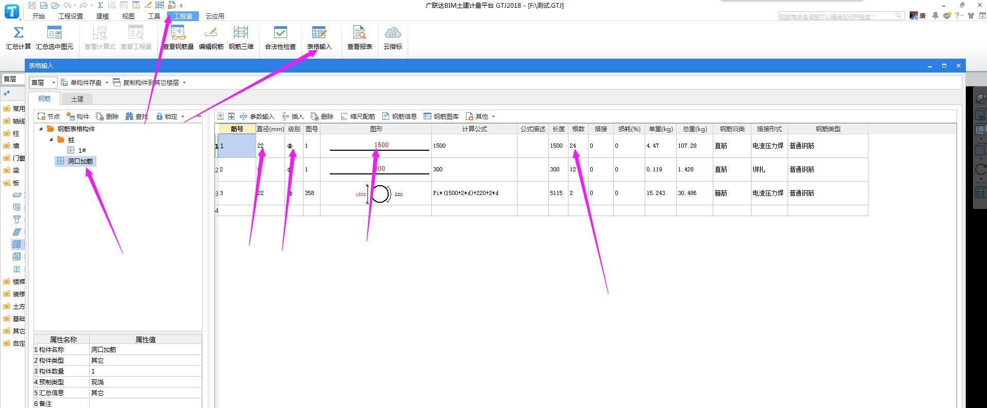Switch to the 土建 tab
The image size is (987, 408).
click(x=77, y=99)
